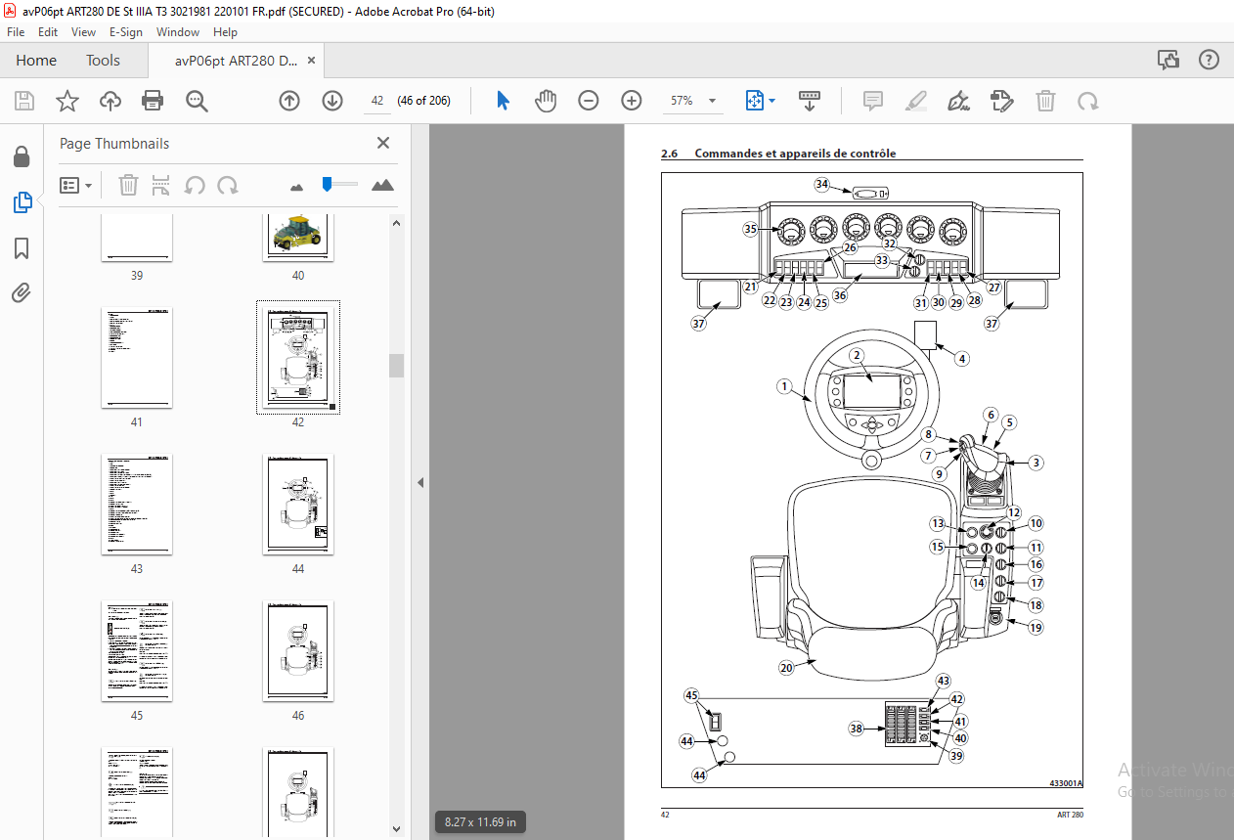Go to the previous page

289,101
